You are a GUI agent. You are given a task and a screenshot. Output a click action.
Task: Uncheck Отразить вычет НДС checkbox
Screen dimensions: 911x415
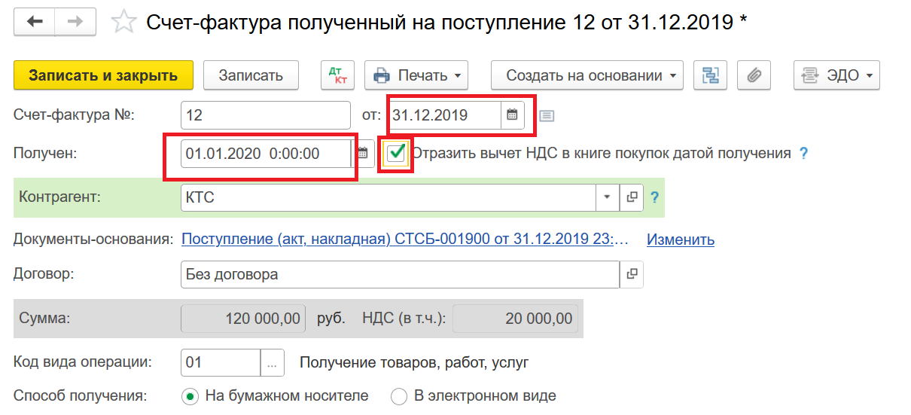396,153
